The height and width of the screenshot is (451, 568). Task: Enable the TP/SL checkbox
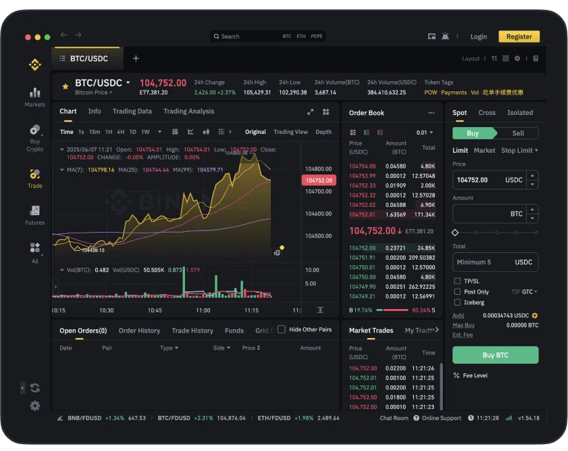(x=457, y=281)
